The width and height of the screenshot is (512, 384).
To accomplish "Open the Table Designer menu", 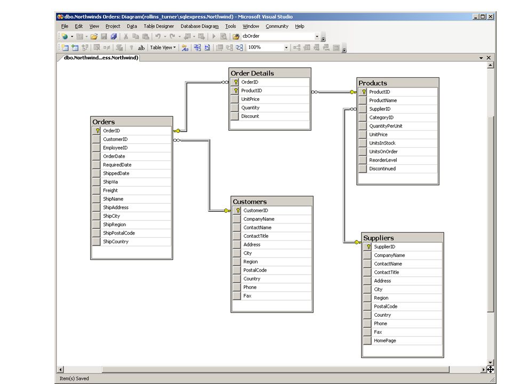I will click(x=159, y=26).
